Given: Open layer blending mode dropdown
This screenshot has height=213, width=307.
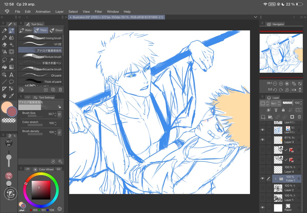Looking at the screenshot, I should pos(276,103).
